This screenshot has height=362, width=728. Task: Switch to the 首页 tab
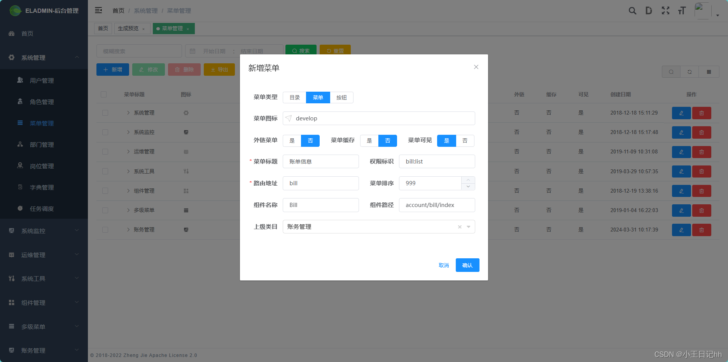pos(103,29)
